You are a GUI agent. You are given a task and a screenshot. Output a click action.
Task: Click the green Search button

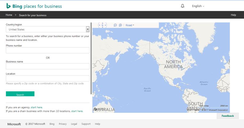coord(20,94)
